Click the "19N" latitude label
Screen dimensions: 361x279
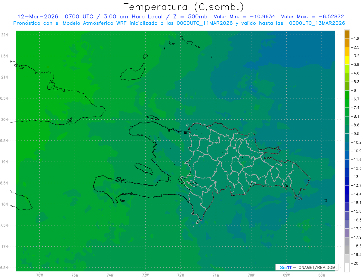pos(5,162)
